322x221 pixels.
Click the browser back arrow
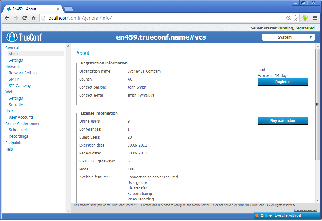[7, 18]
